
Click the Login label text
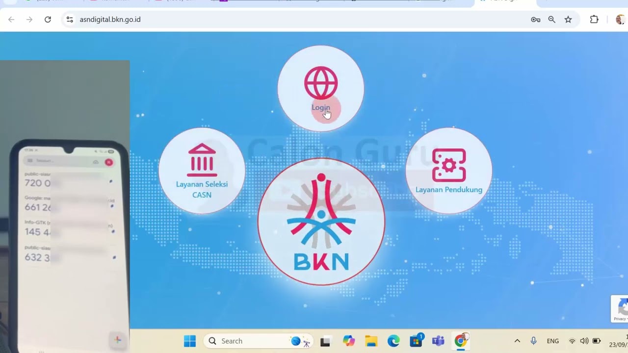pos(321,107)
